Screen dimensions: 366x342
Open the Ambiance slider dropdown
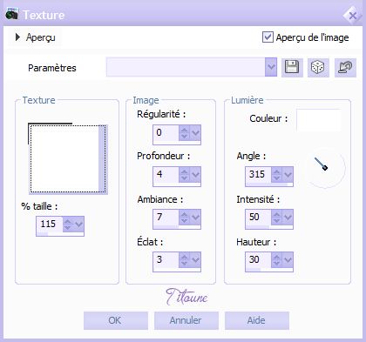point(195,218)
